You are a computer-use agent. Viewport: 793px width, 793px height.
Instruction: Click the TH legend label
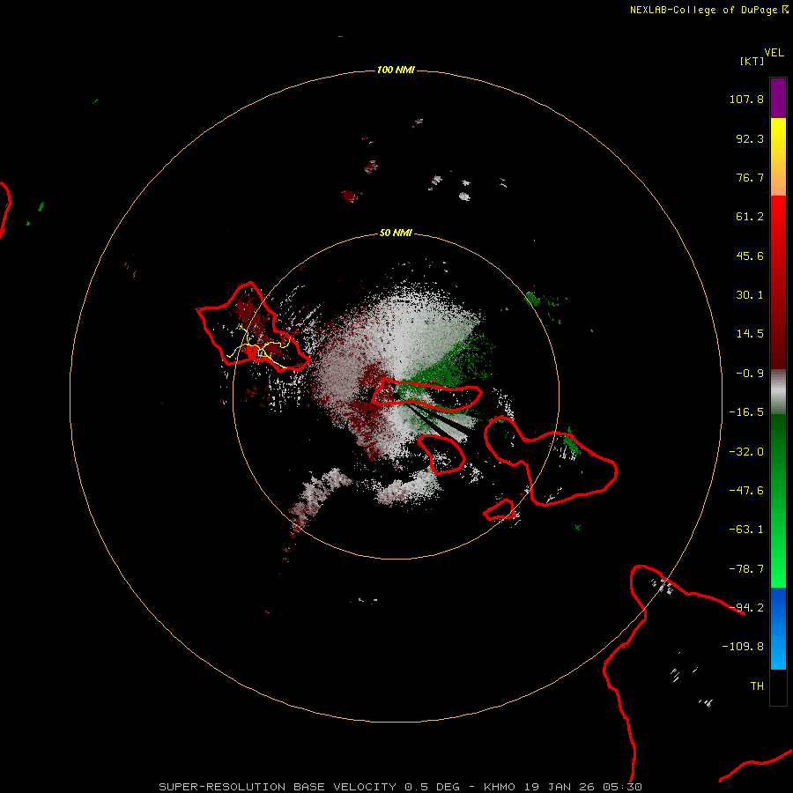point(757,686)
